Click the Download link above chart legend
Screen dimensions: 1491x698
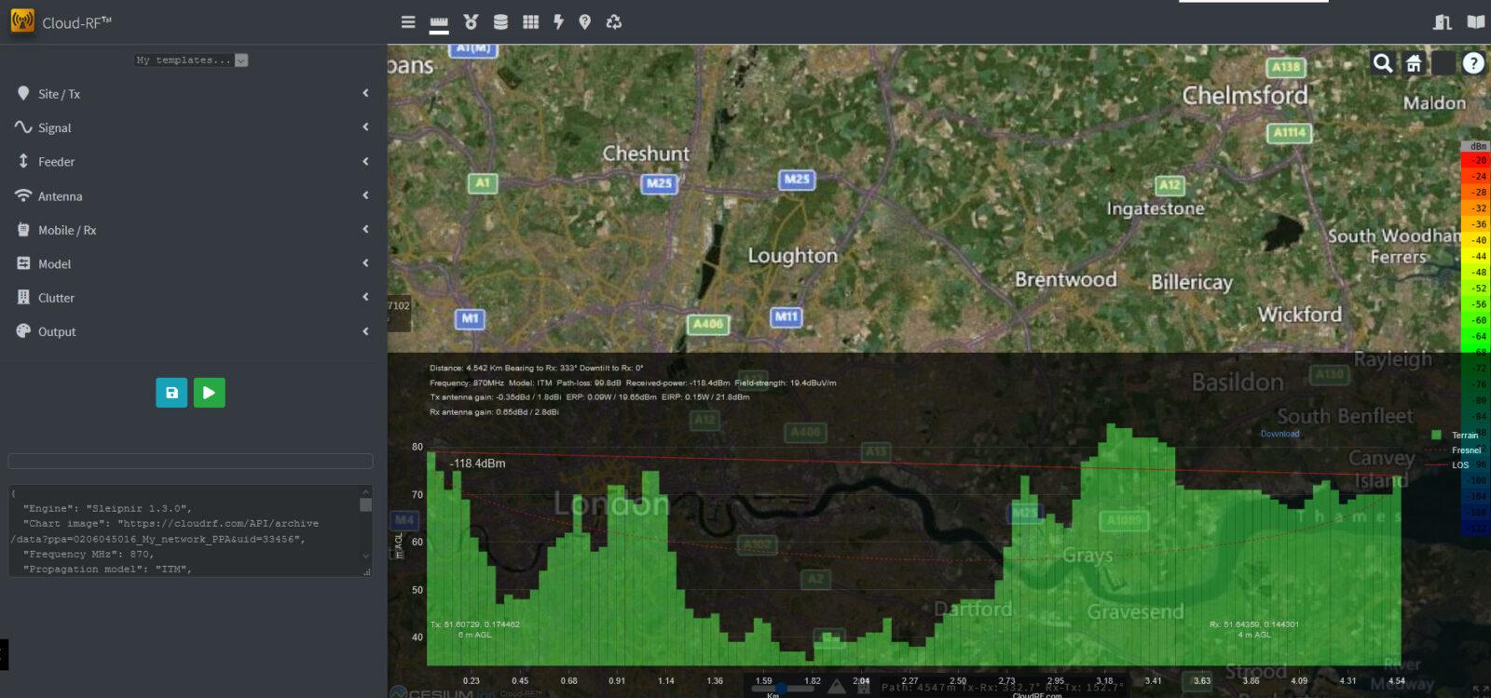click(x=1279, y=434)
